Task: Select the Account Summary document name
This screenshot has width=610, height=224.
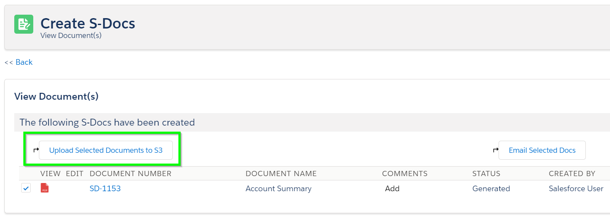Action: 279,189
